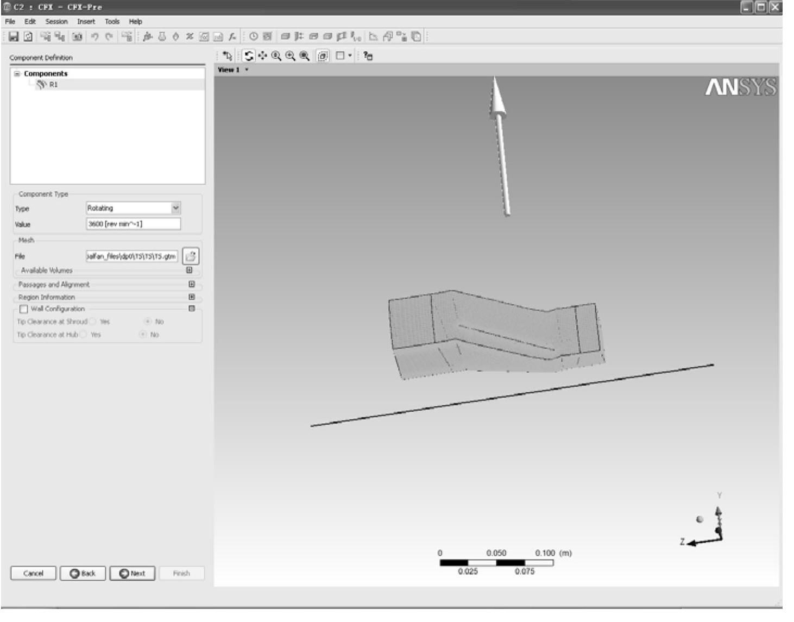Select No for Tip Clearance at Hub
The width and height of the screenshot is (794, 622).
point(143,335)
